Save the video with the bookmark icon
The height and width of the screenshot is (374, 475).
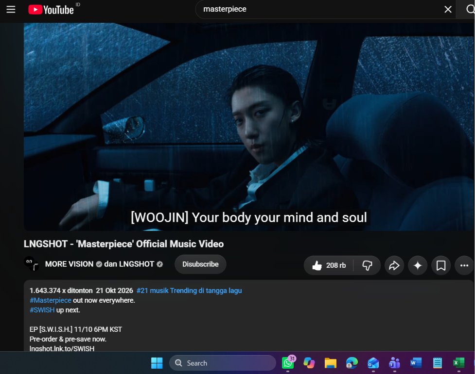441,265
